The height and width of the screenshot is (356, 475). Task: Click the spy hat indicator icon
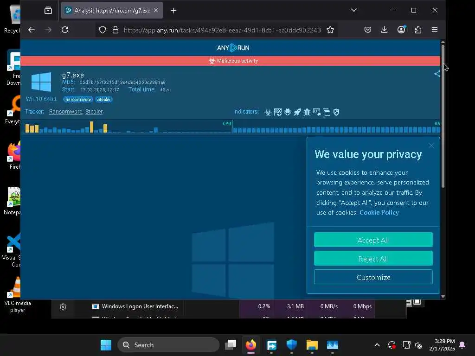(288, 112)
